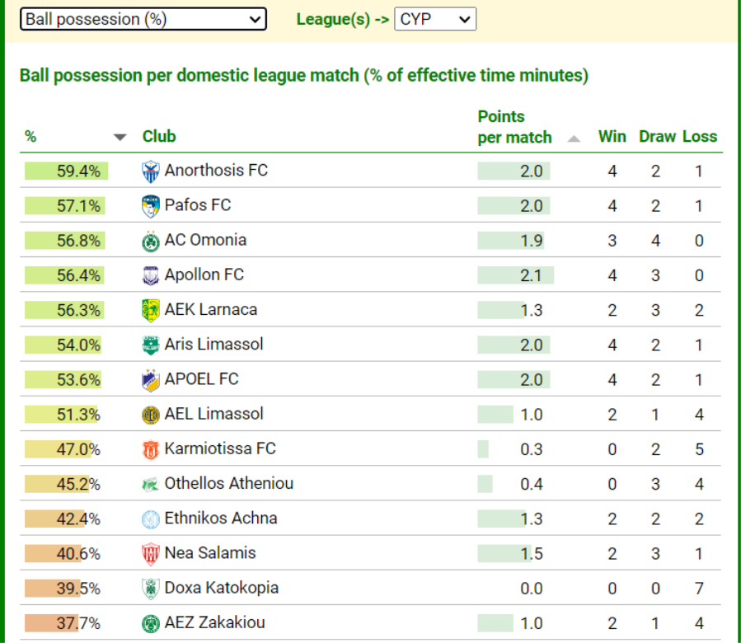This screenshot has height=643, width=741.
Task: Open the Ball possession (%) statistic dropdown
Action: [x=143, y=19]
